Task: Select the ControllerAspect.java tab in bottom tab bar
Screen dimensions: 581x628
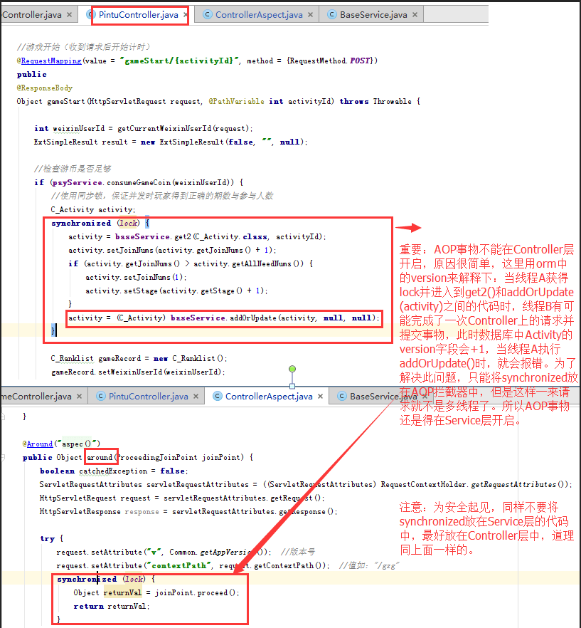Action: pyautogui.click(x=269, y=397)
